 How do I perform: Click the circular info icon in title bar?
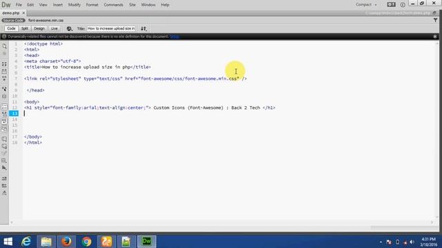(403, 5)
